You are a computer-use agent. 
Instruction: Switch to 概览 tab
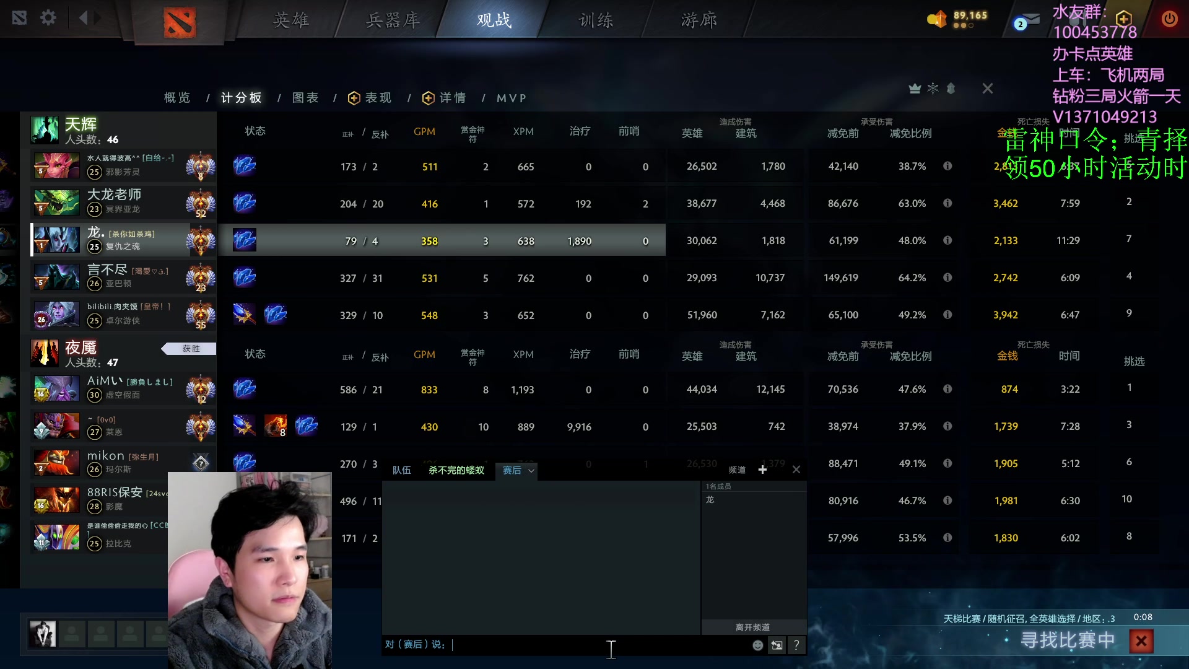coord(177,98)
